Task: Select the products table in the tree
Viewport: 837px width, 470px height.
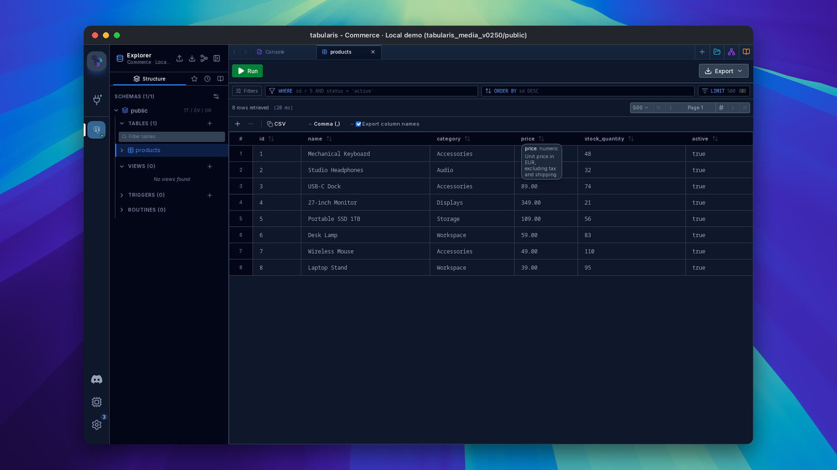Action: [172, 150]
